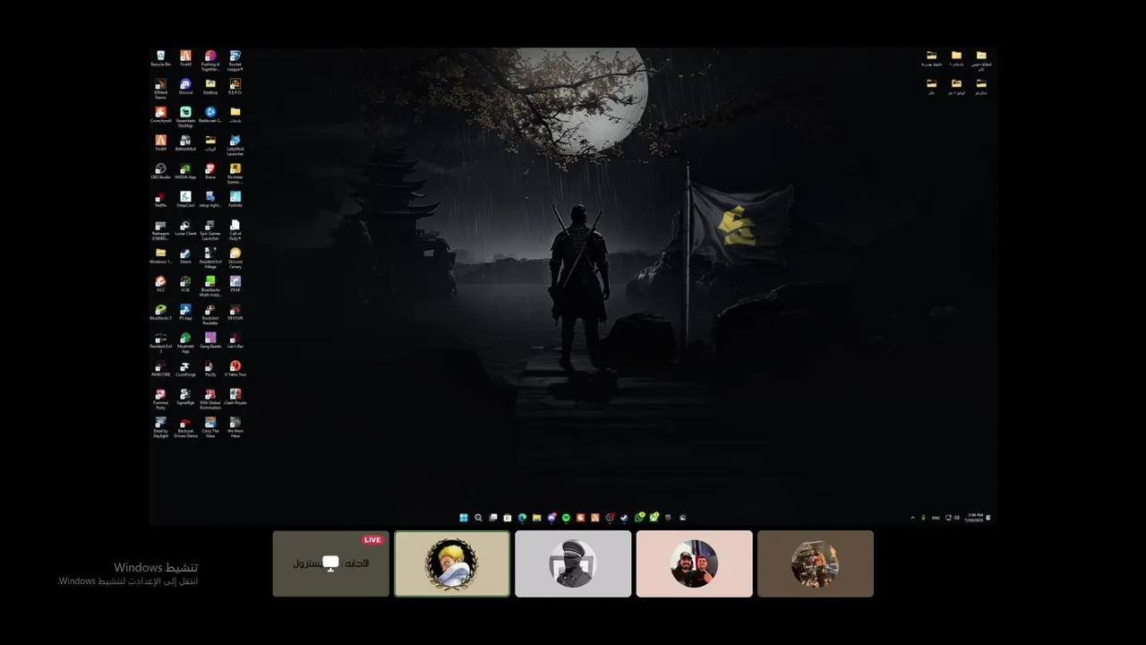
Task: Open File Explorer from the taskbar
Action: click(x=536, y=518)
